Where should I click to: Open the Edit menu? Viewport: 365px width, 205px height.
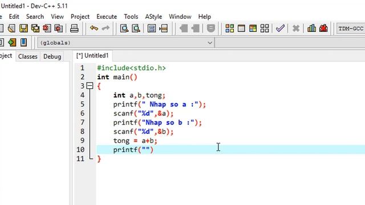(x=14, y=17)
